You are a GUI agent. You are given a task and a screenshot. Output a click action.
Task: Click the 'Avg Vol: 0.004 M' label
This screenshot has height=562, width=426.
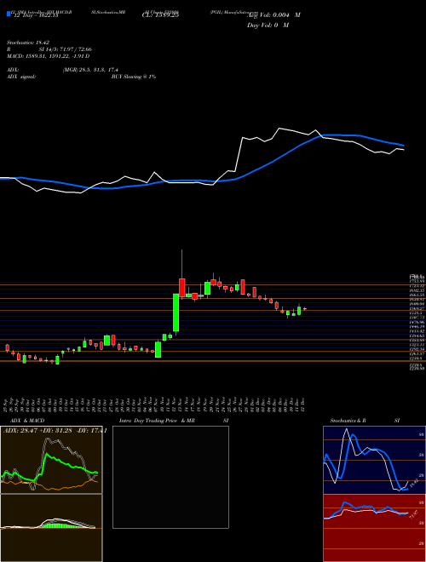[273, 15]
